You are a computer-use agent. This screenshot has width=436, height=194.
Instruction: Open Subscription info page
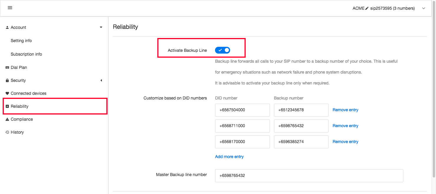pyautogui.click(x=26, y=54)
